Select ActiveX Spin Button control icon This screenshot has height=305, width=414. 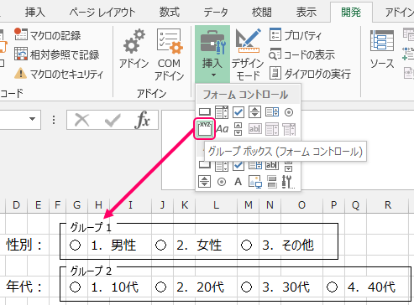[x=204, y=182]
